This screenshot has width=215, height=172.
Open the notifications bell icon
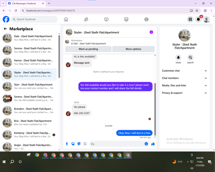pos(198,19)
